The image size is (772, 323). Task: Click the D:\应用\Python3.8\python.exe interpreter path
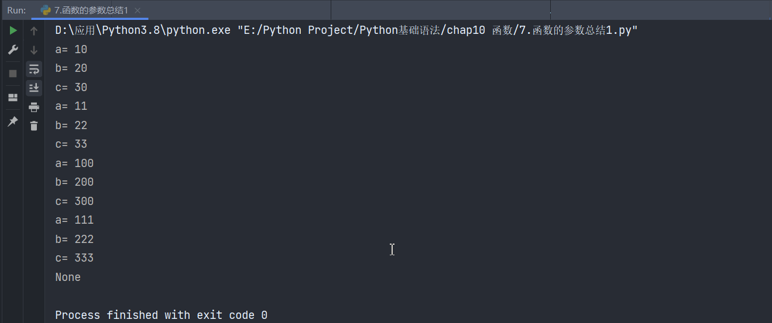tap(143, 30)
